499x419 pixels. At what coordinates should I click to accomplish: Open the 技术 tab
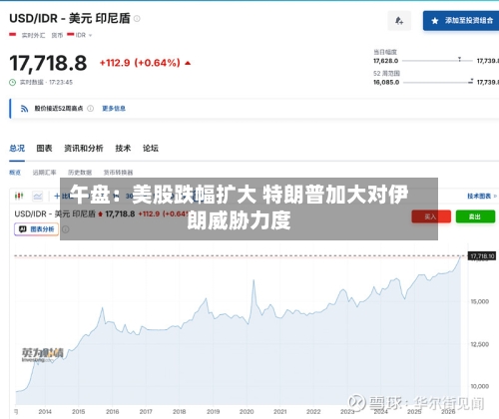click(123, 148)
